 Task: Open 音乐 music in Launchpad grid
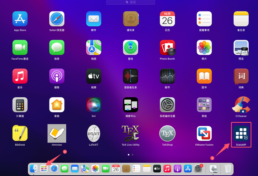[20, 76]
